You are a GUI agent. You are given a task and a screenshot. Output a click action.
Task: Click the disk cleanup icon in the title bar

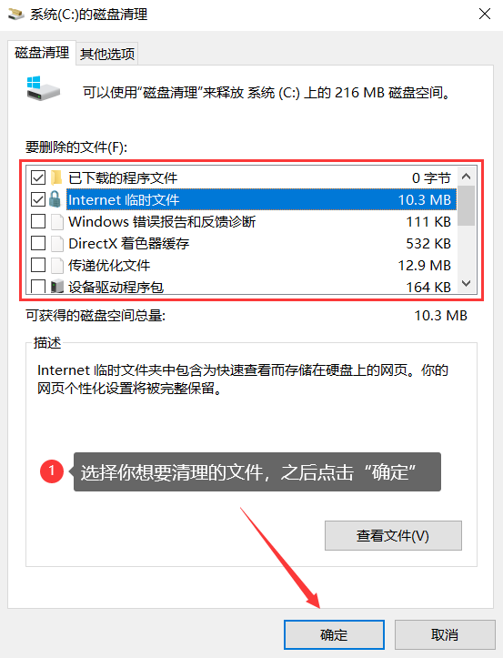(16, 15)
